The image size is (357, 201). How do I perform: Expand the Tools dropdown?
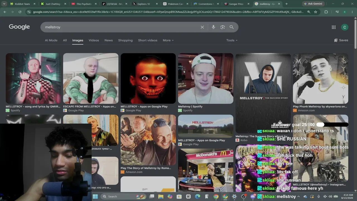coord(232,40)
